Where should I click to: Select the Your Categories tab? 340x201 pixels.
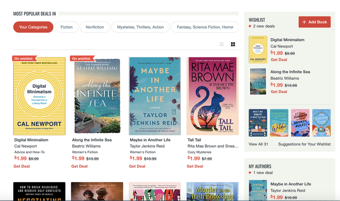33,27
